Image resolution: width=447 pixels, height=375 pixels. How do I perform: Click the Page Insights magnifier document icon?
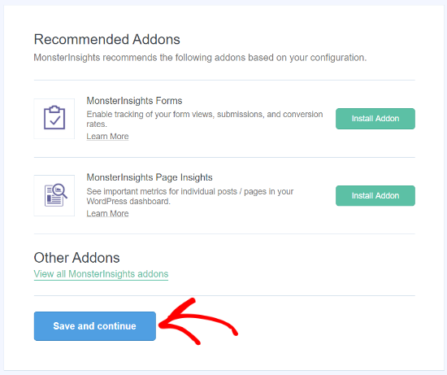coord(56,195)
